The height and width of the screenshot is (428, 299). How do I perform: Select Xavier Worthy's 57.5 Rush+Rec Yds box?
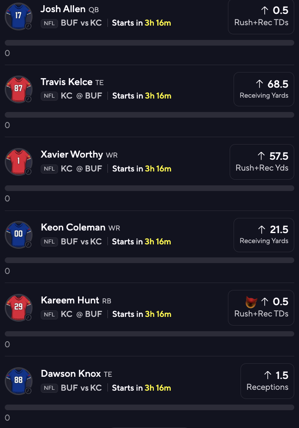click(x=262, y=161)
